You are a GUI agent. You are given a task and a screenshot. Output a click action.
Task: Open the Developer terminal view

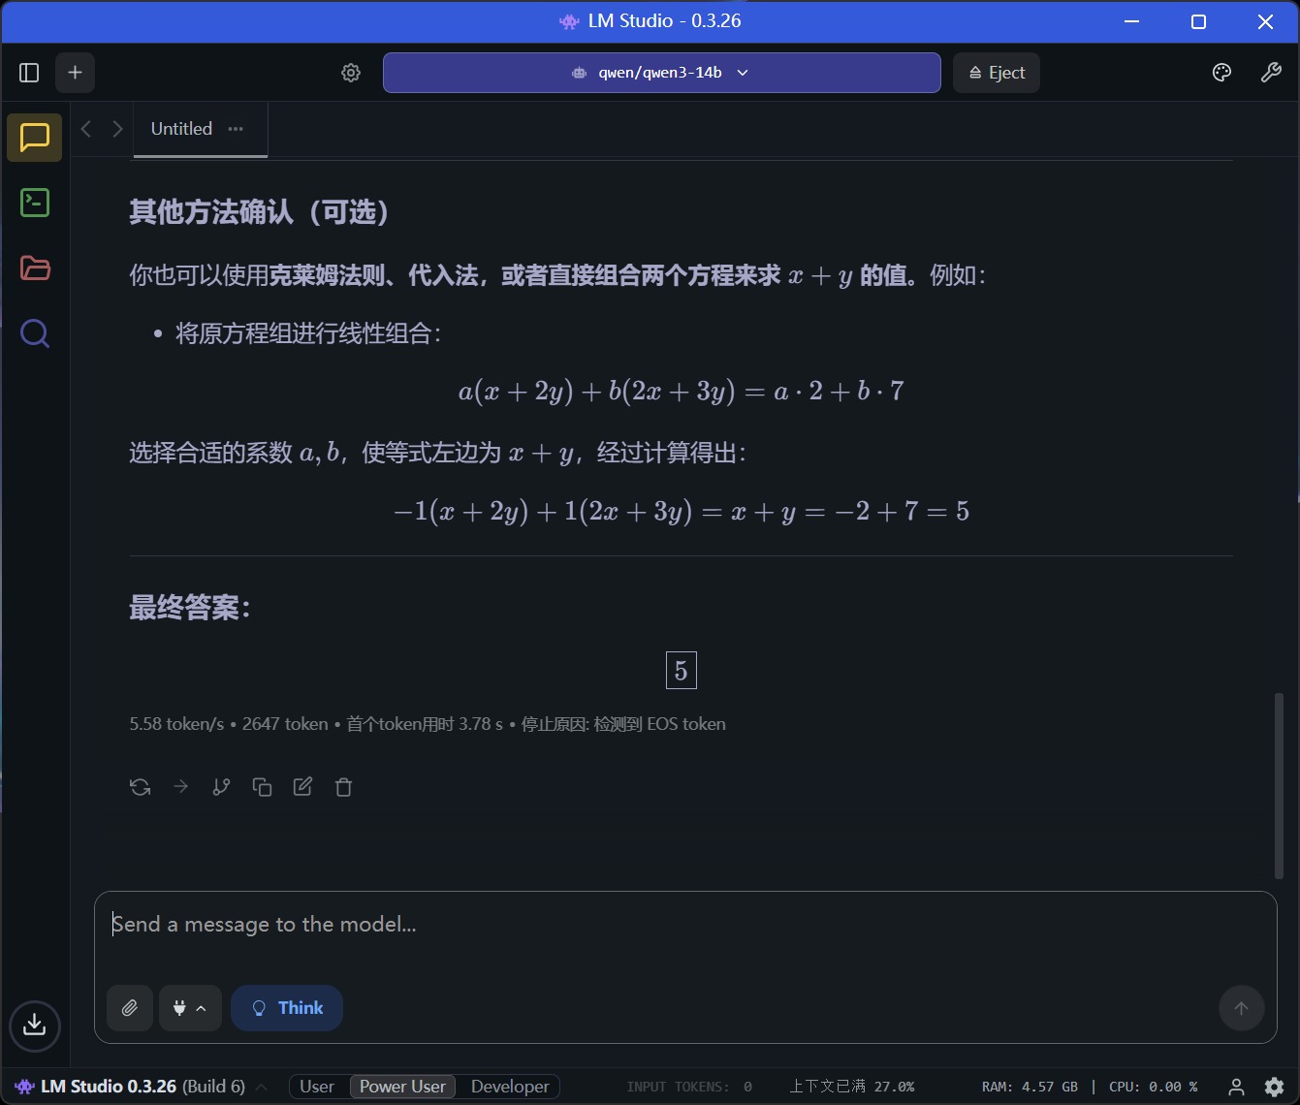(35, 203)
